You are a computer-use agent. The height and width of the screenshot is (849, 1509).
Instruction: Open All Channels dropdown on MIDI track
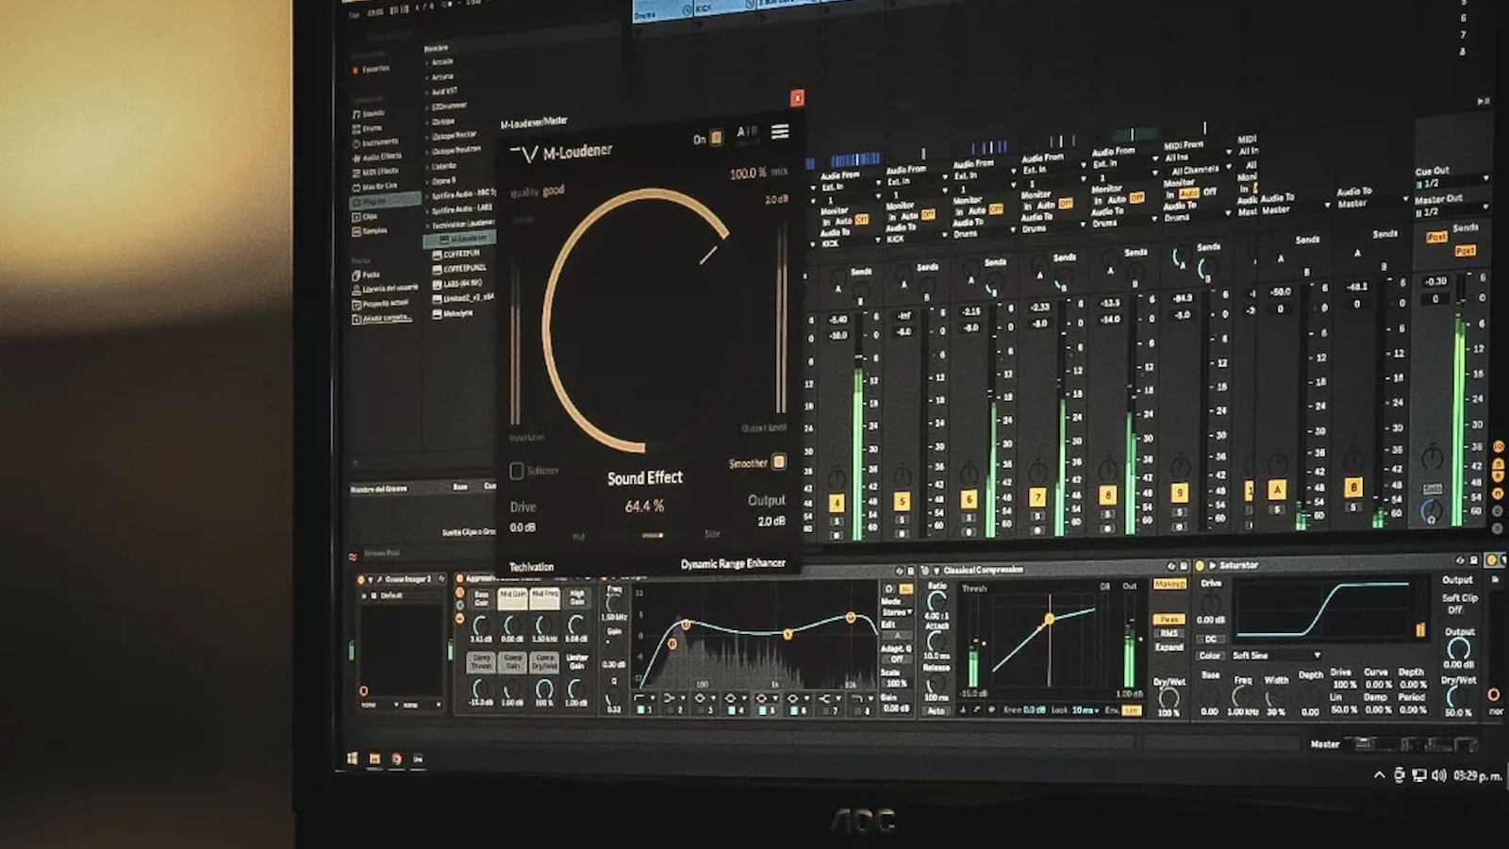[1198, 171]
